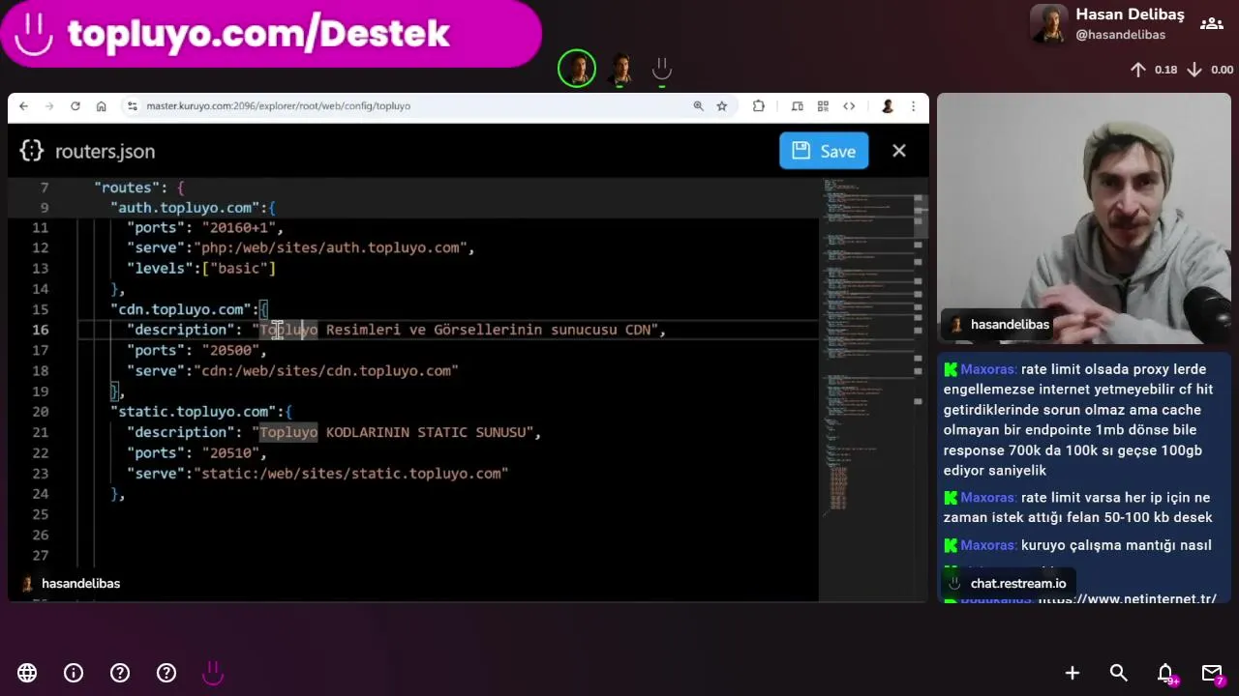Click the cdn:/web/sites/cdn.topluyo.com value

[326, 370]
